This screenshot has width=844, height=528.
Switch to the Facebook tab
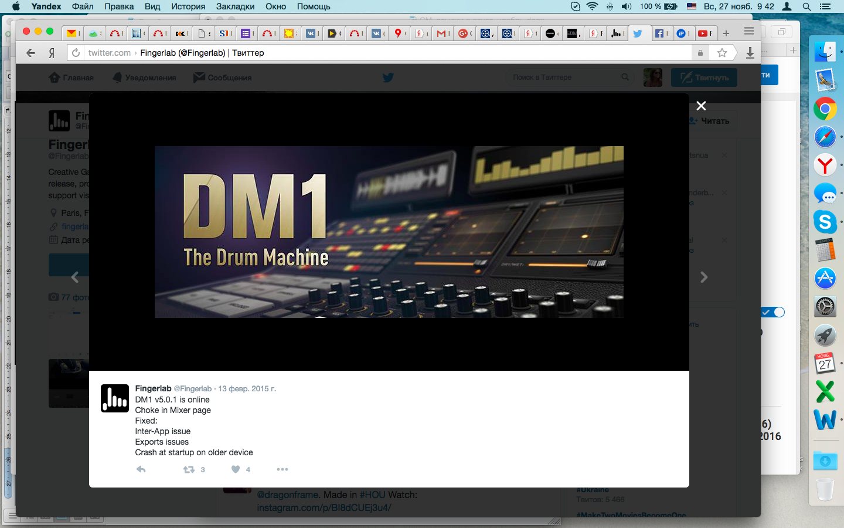(661, 33)
